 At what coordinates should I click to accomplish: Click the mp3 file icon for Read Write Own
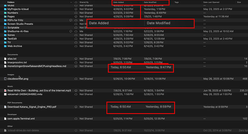point(5,91)
